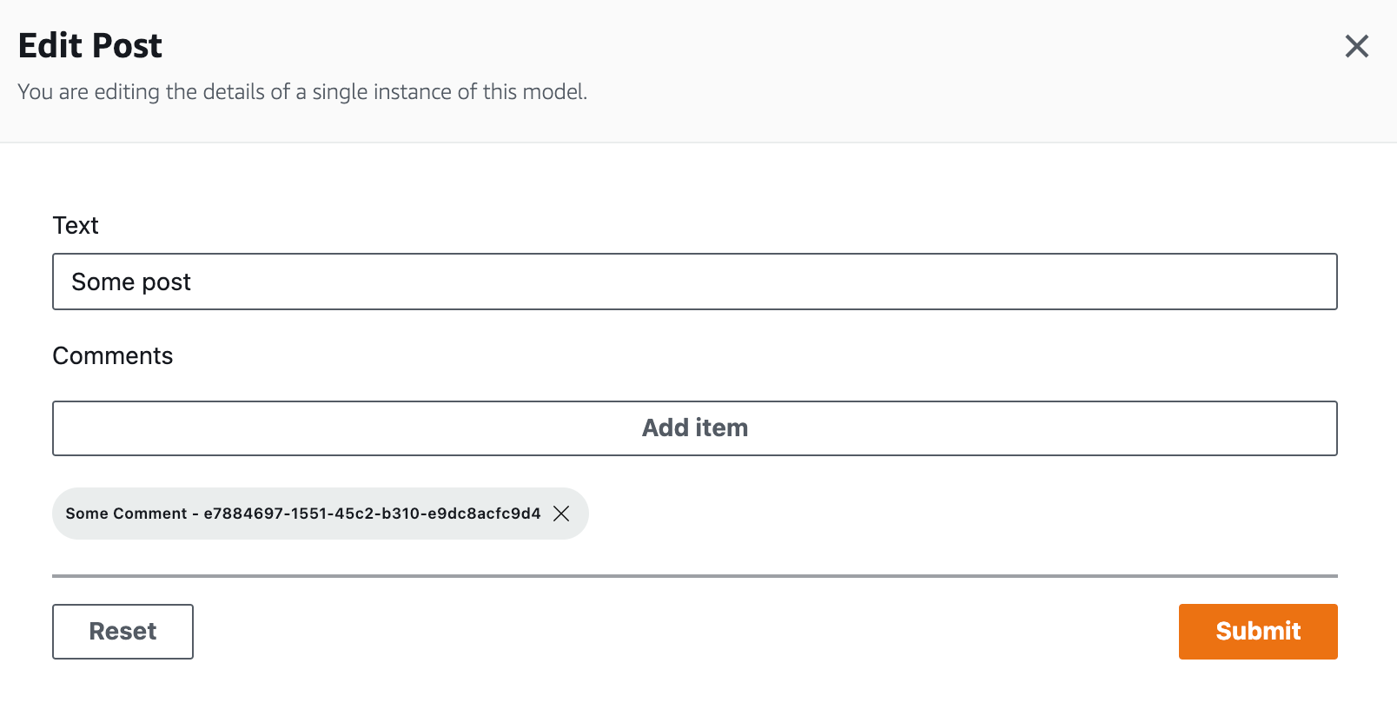Select 'Some Comment' name in the badge
The height and width of the screenshot is (716, 1397).
[x=126, y=514]
